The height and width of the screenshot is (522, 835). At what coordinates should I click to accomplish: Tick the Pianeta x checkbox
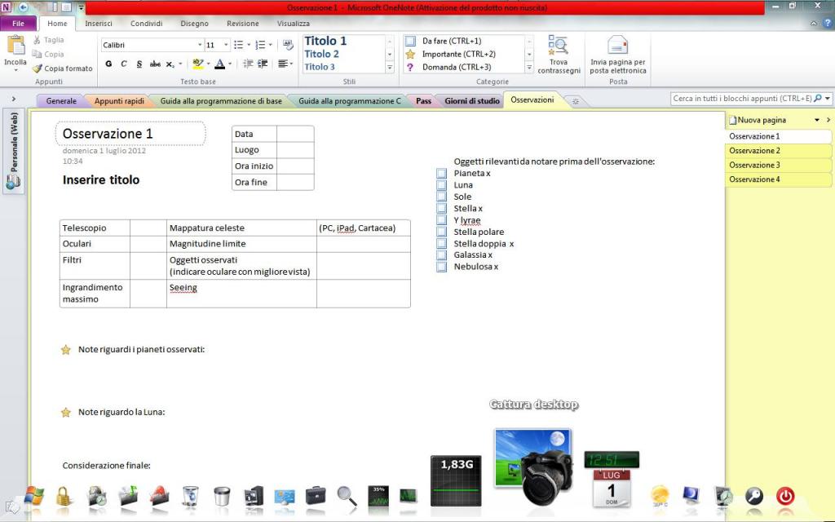point(441,174)
